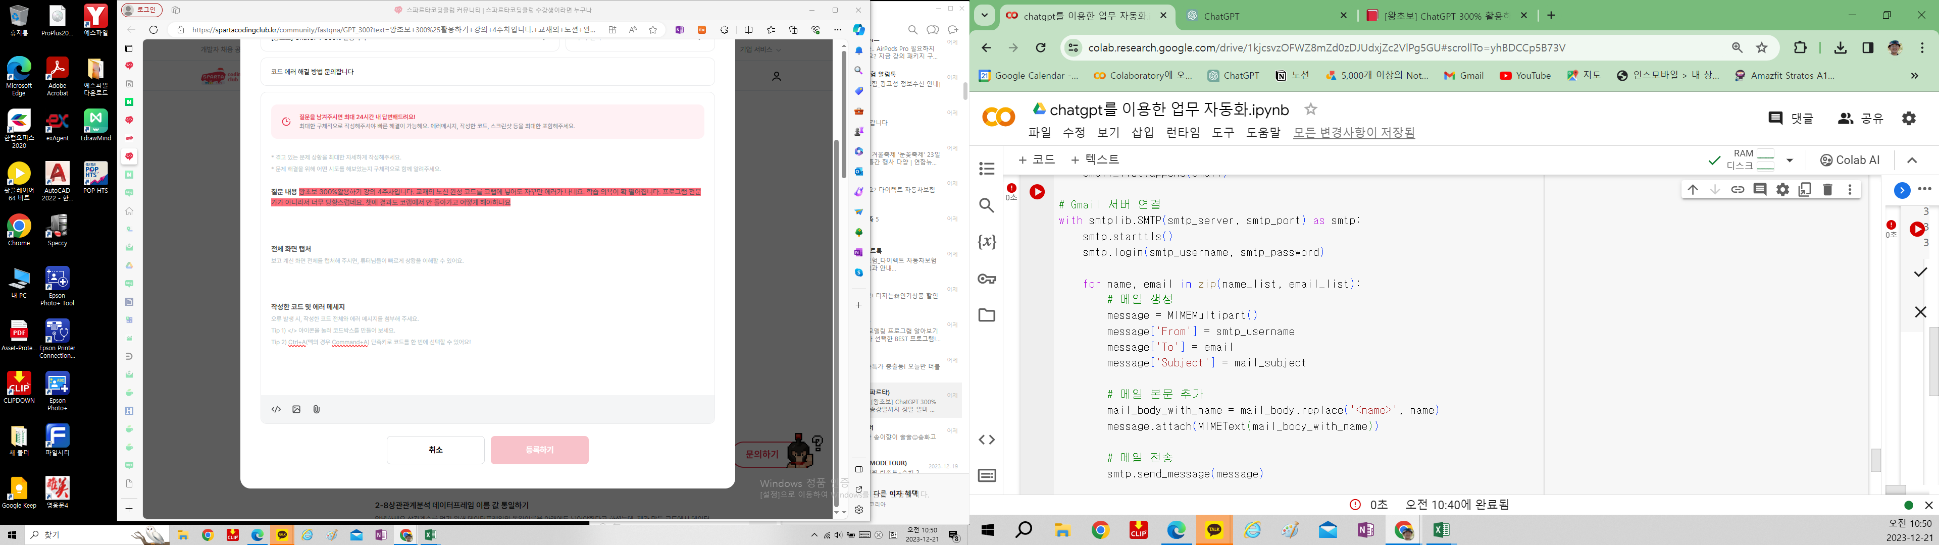This screenshot has width=1939, height=545.
Task: Open Chrome tab search dropdown
Action: (x=984, y=15)
